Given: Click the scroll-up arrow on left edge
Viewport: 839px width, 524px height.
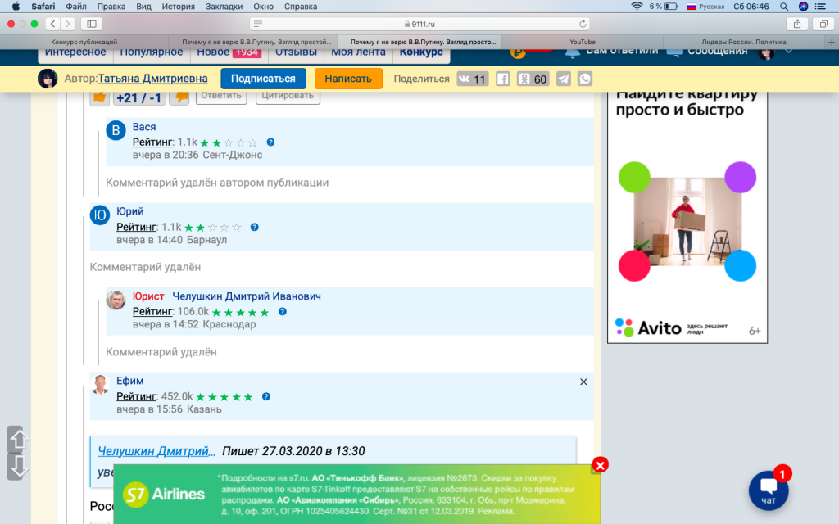Looking at the screenshot, I should tap(17, 440).
